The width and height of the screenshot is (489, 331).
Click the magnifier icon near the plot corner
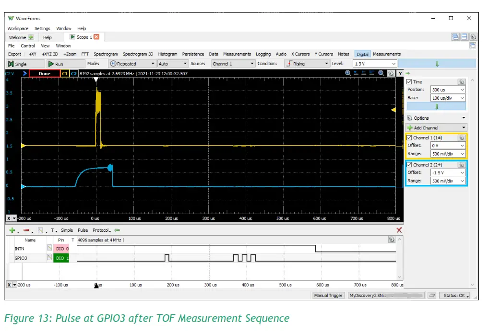[x=381, y=73]
